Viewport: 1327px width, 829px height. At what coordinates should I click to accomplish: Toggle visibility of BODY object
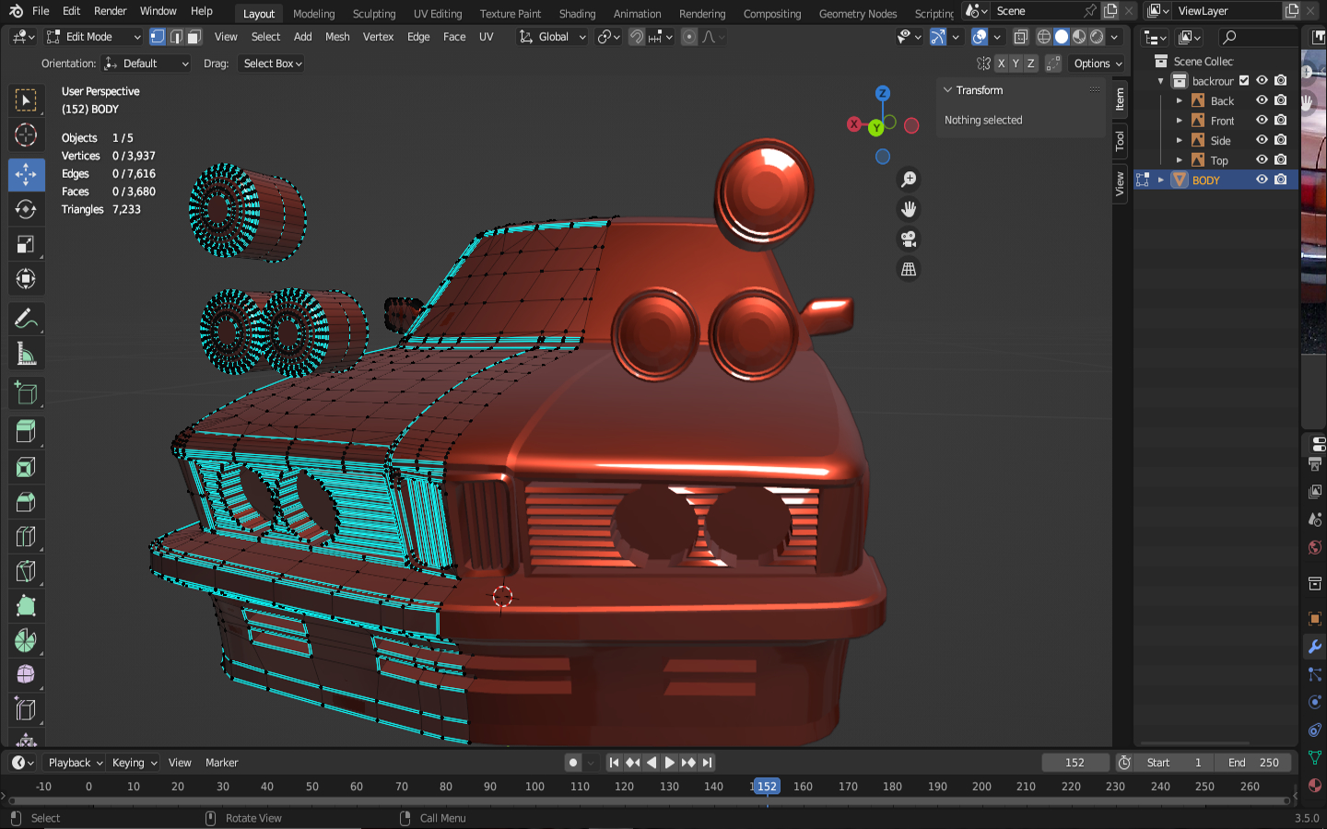1262,180
